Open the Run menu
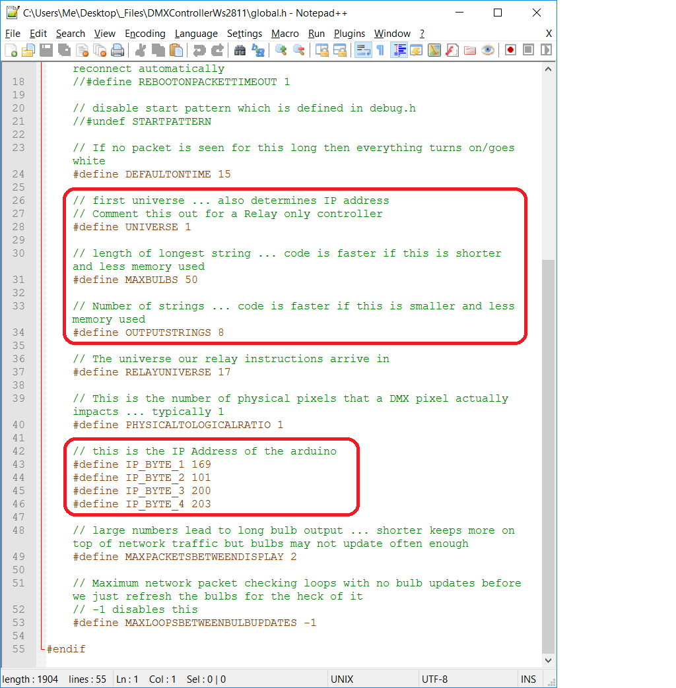 click(x=316, y=34)
